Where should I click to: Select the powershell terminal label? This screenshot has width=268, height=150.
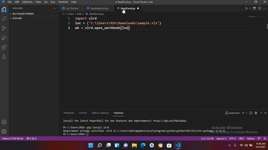[x=232, y=113]
